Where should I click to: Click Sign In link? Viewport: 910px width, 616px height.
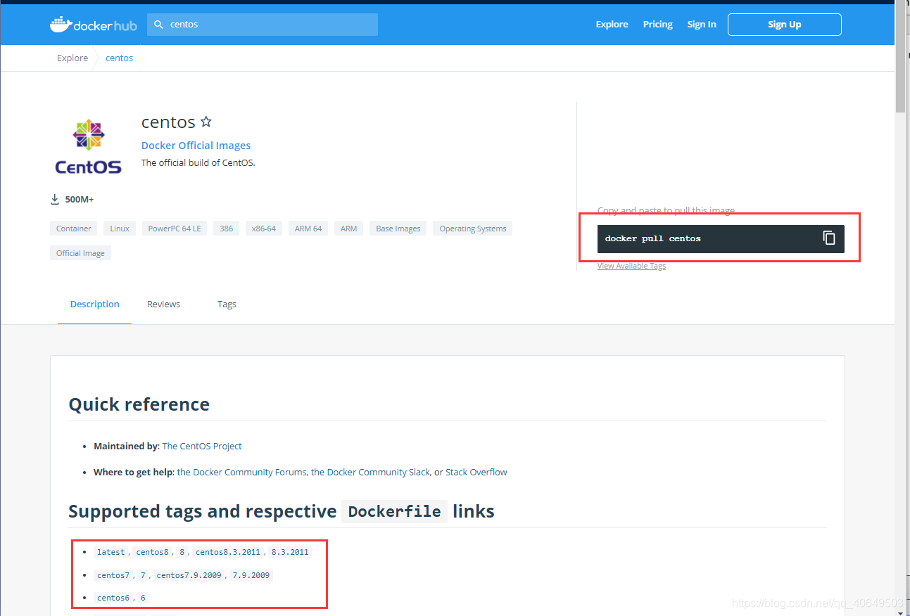point(702,24)
